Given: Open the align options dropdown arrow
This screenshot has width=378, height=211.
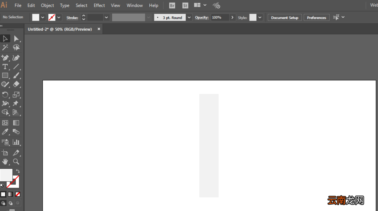Looking at the screenshot, I should pos(343,17).
